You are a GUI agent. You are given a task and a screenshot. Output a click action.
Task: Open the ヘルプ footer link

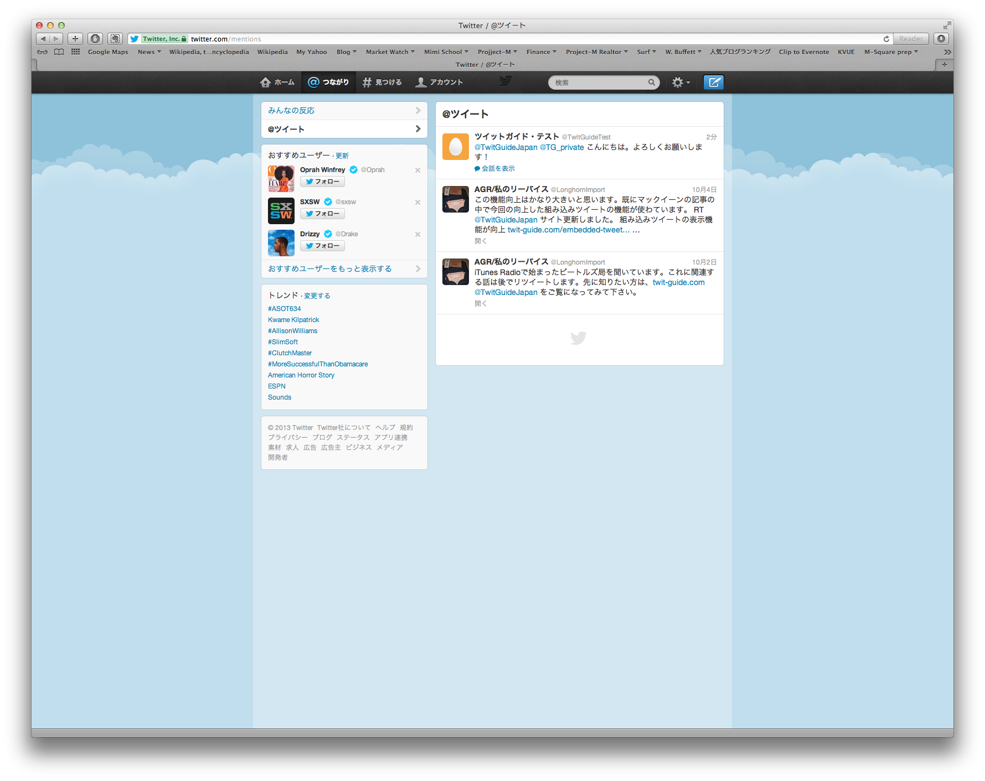385,428
